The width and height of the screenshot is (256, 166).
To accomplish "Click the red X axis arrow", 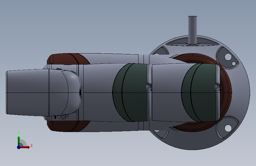I will (25, 147).
